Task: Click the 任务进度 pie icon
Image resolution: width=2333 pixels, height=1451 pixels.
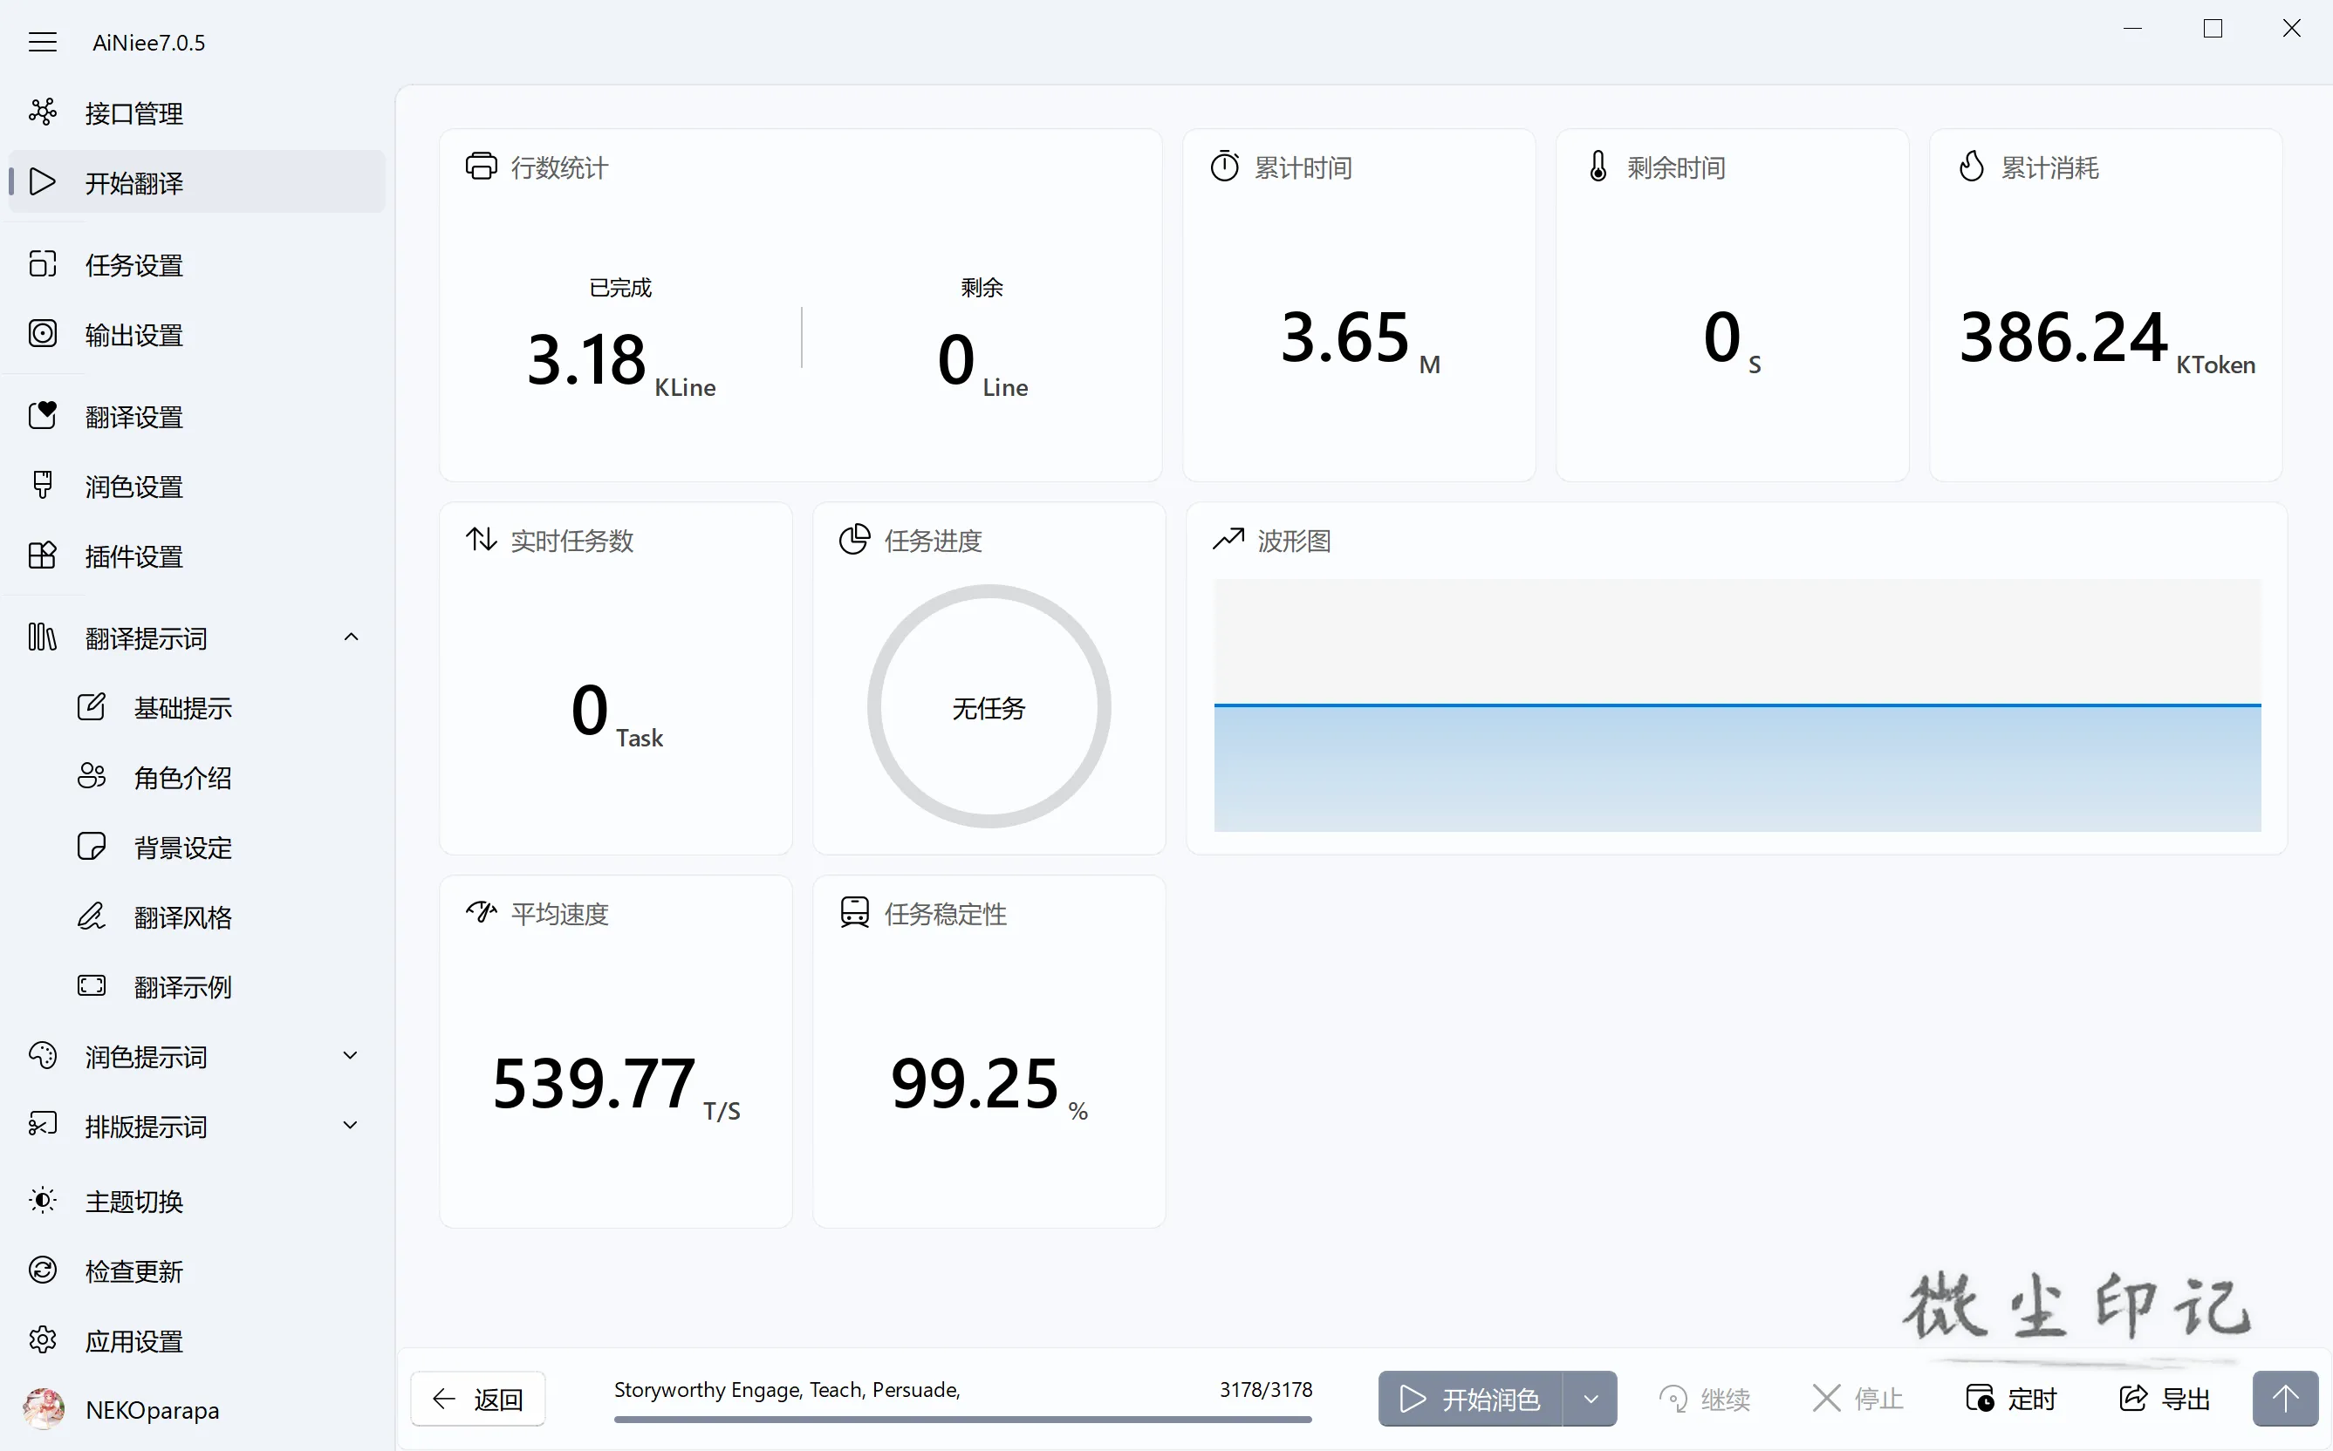Action: coord(854,539)
